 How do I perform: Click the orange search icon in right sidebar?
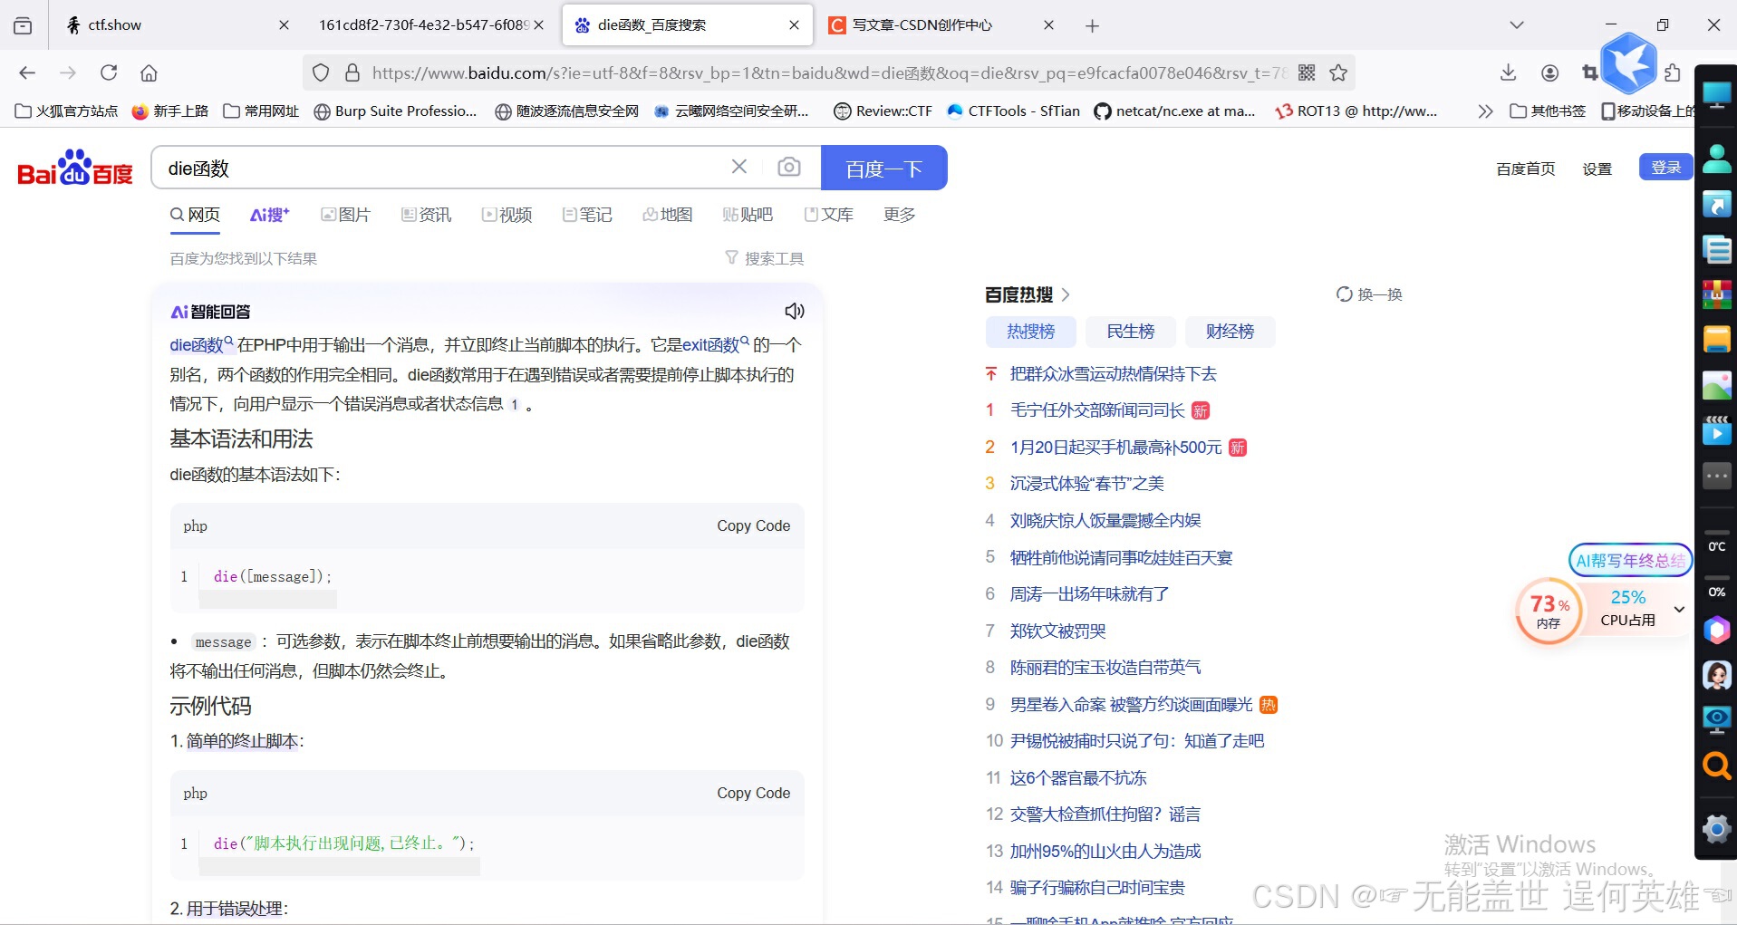pos(1716,766)
